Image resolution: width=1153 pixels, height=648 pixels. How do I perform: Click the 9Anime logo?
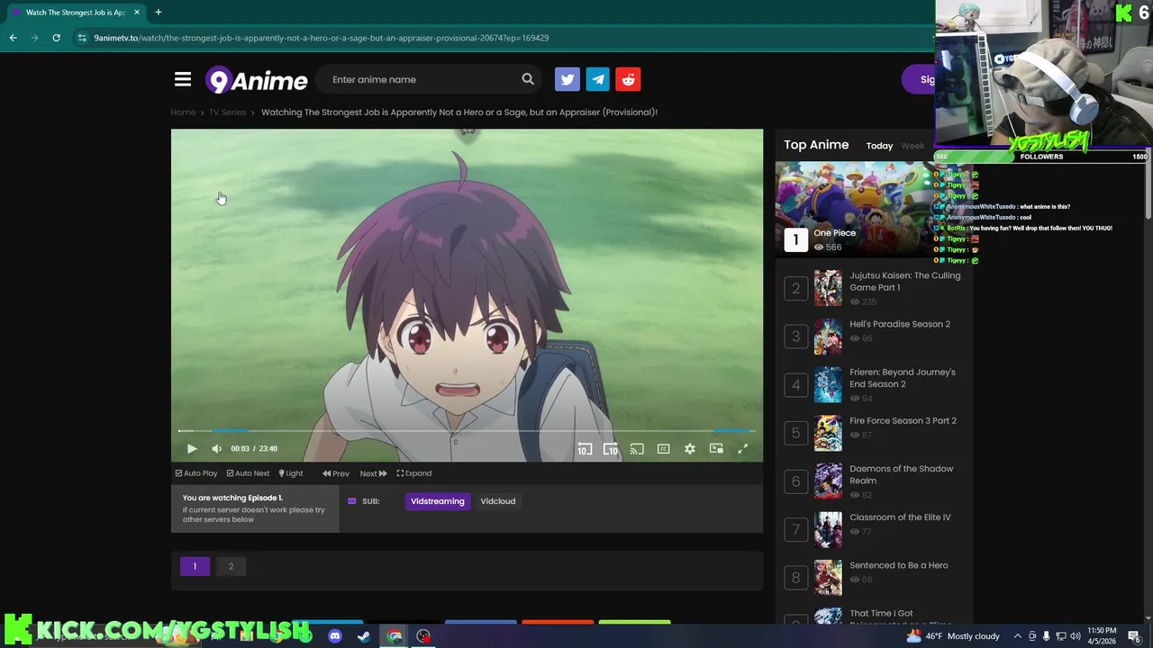(257, 80)
